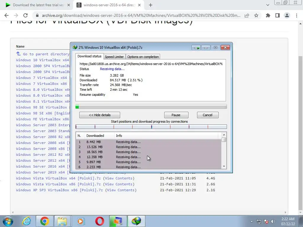This screenshot has width=303, height=227.
Task: View Contents of Windows XP SP3 archive
Action: (121, 190)
